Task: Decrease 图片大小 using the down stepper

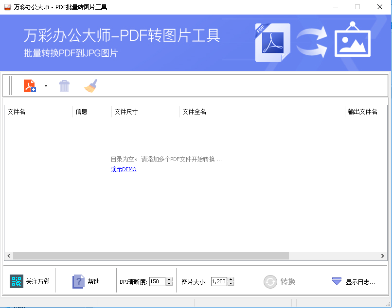Action: click(x=231, y=283)
